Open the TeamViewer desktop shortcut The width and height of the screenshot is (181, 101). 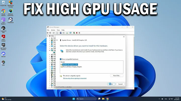[x=11, y=20]
